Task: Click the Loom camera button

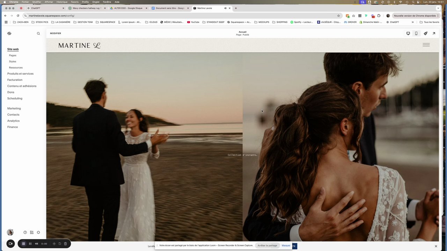Action: click(x=10, y=244)
